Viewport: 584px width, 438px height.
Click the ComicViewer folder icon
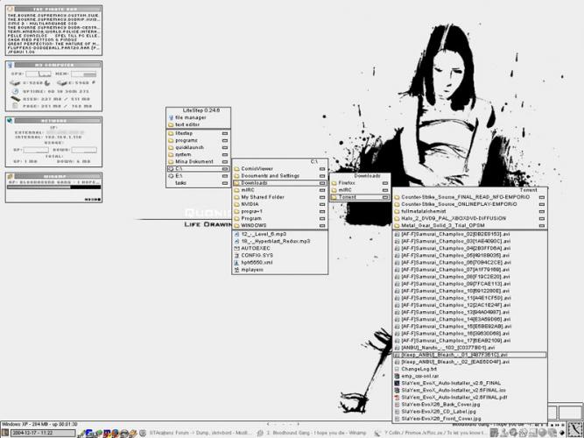tap(236, 169)
